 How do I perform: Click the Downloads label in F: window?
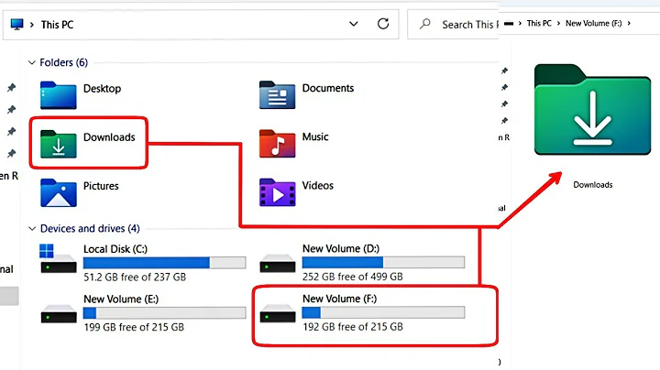tap(593, 185)
